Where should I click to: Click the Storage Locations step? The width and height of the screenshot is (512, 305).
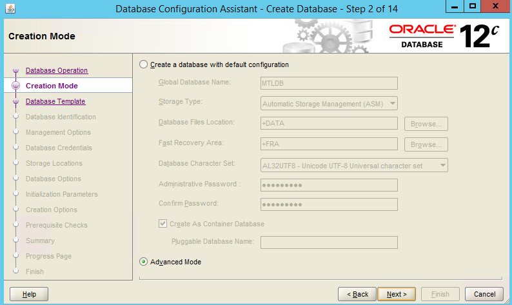(x=54, y=163)
